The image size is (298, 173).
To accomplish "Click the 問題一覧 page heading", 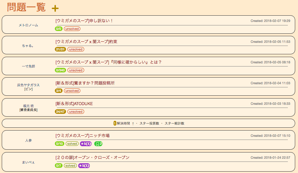I will pyautogui.click(x=26, y=8).
